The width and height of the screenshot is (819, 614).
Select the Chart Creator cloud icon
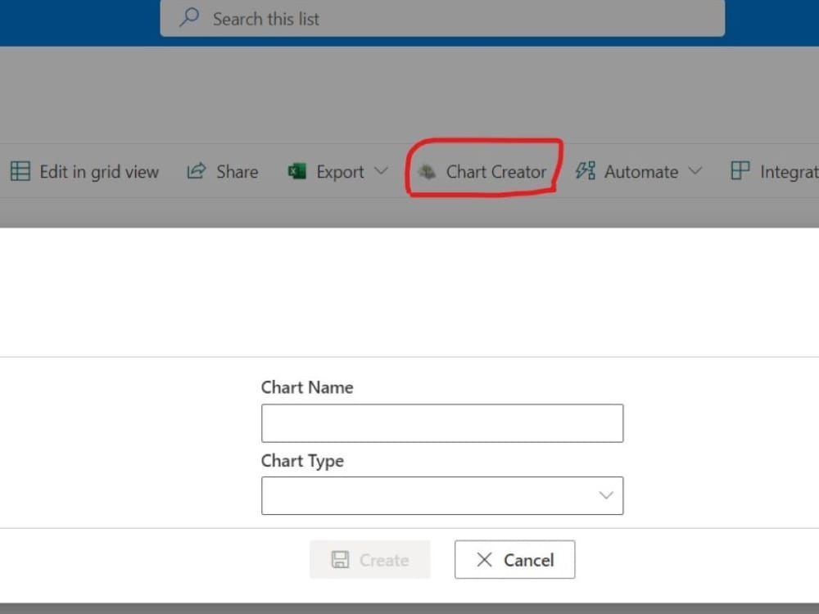point(426,172)
